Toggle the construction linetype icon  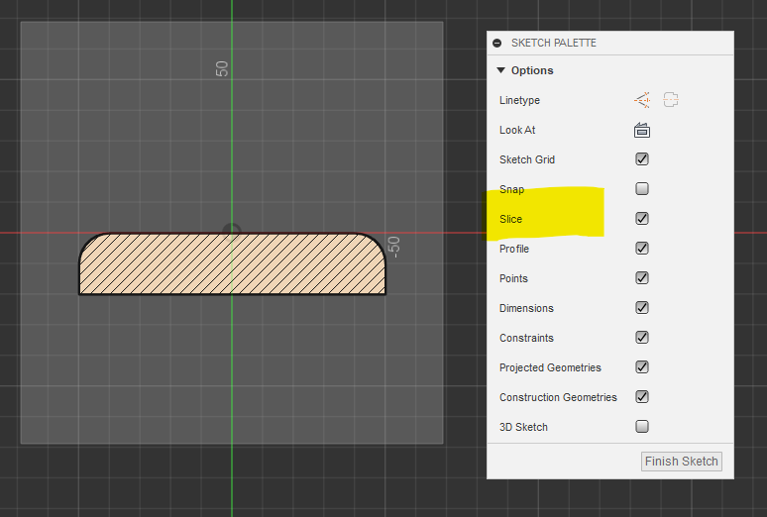coord(642,100)
